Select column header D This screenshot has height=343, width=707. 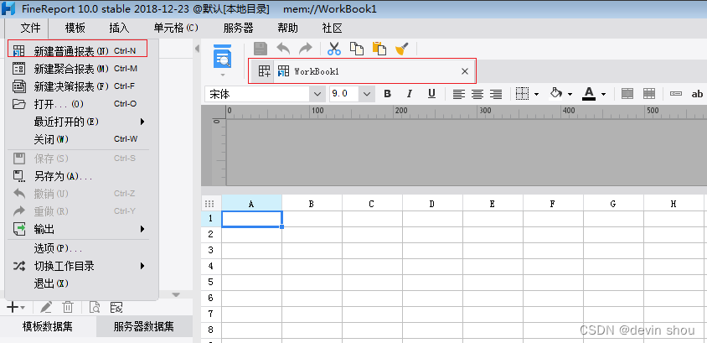(432, 204)
